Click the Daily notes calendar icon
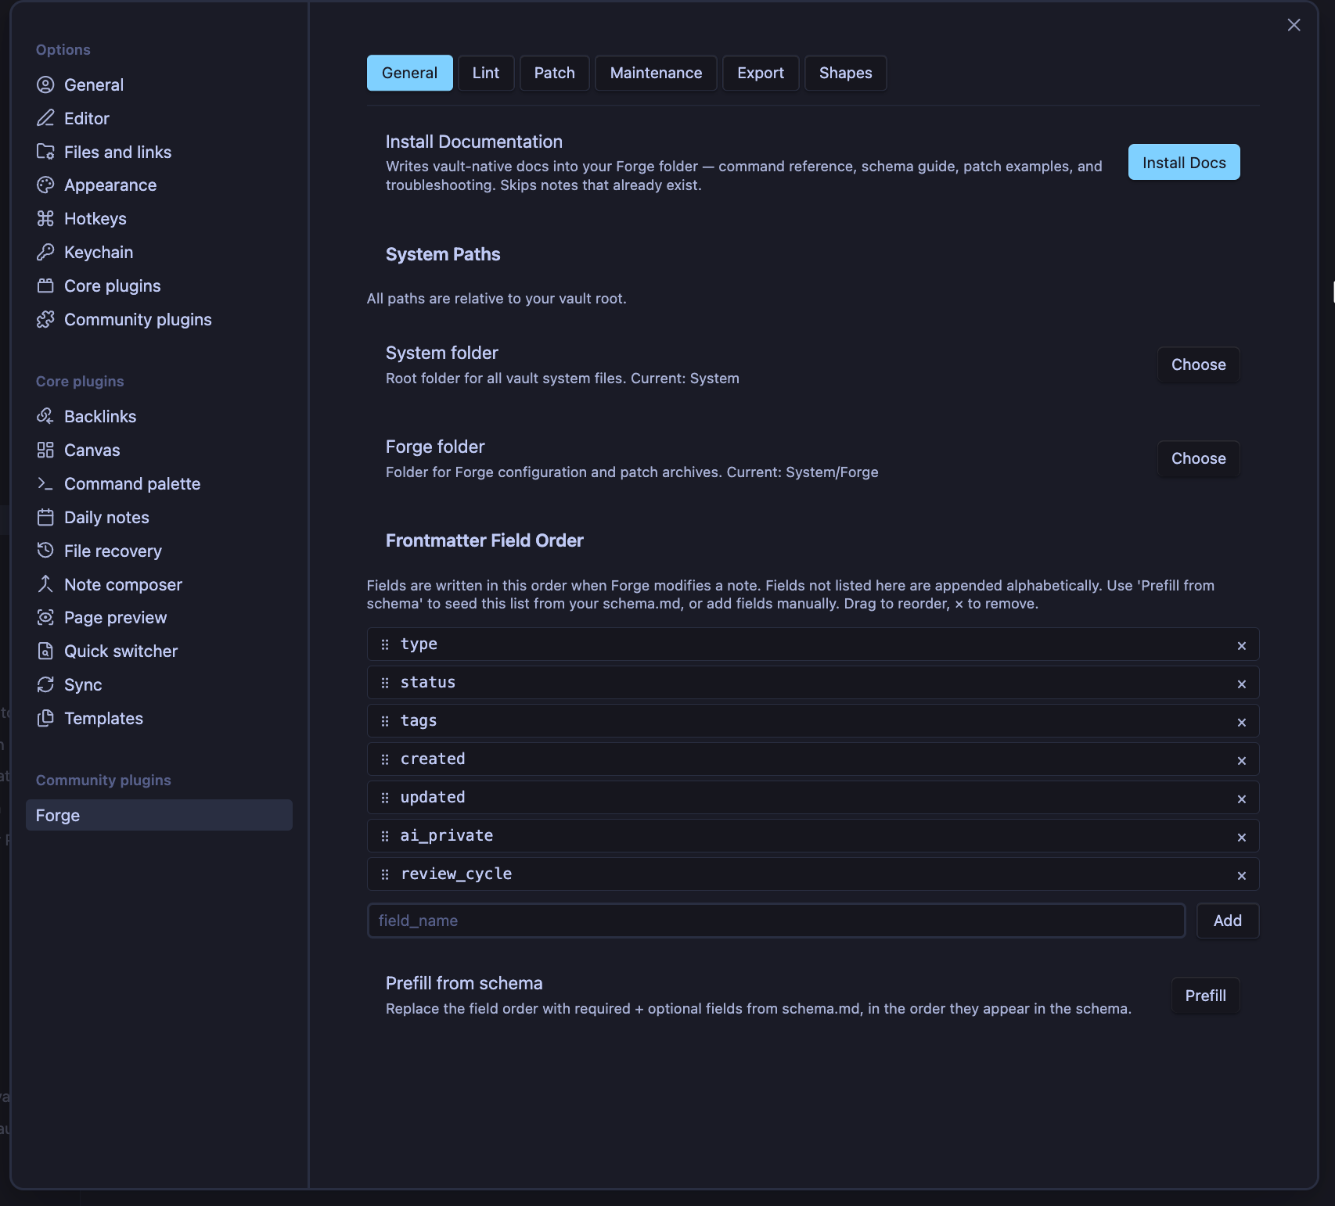 [x=45, y=517]
